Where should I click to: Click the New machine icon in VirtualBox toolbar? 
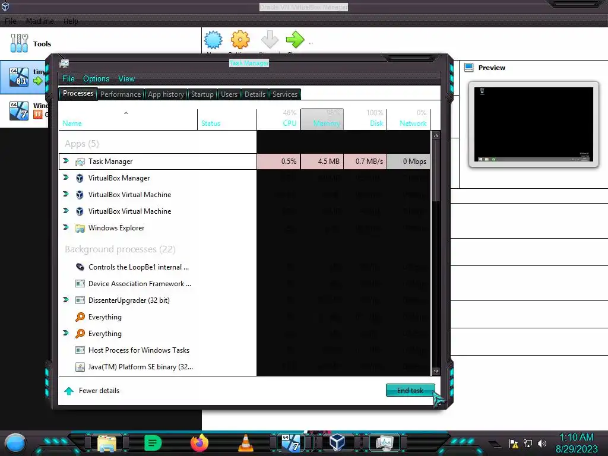213,40
